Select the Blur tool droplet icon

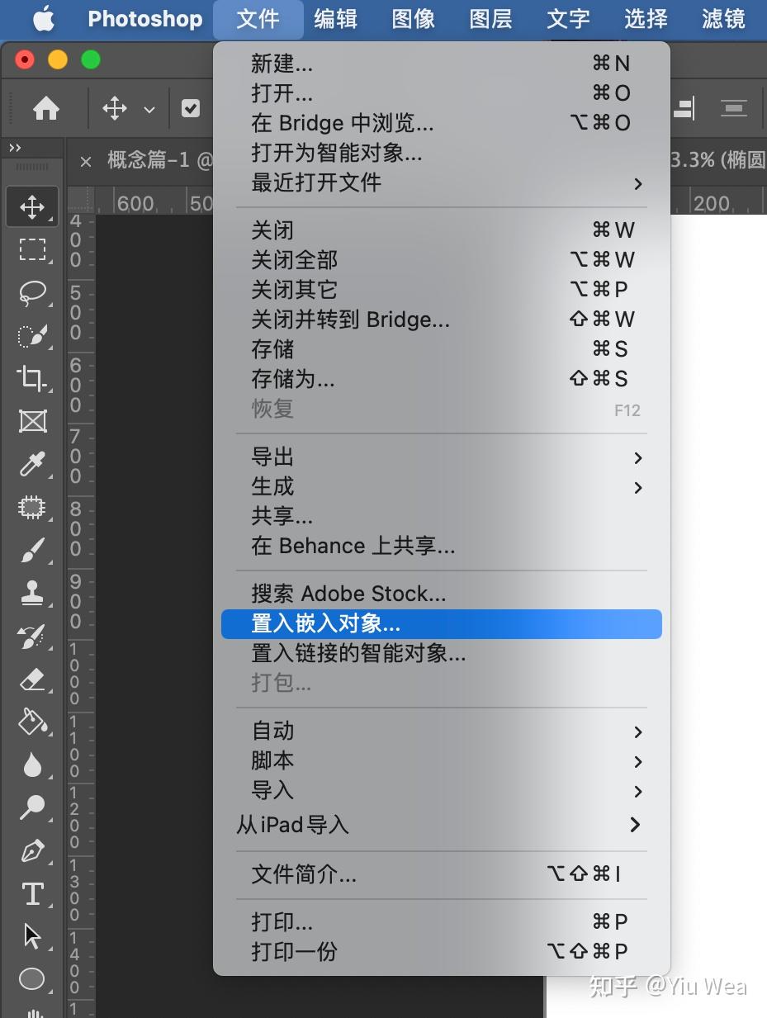click(x=32, y=765)
